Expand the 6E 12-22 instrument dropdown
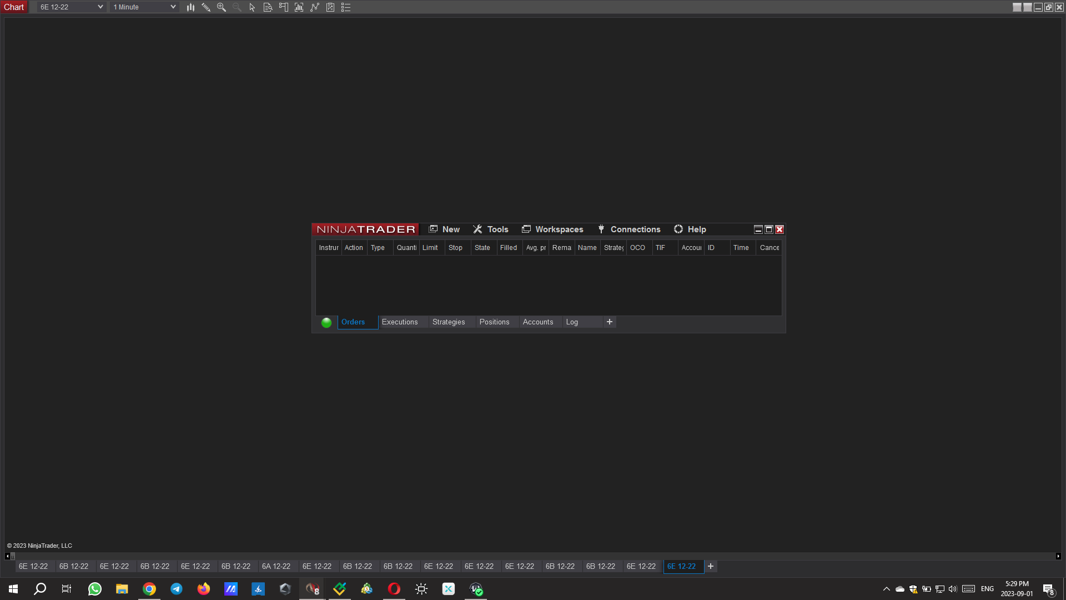The height and width of the screenshot is (600, 1066). click(x=100, y=7)
